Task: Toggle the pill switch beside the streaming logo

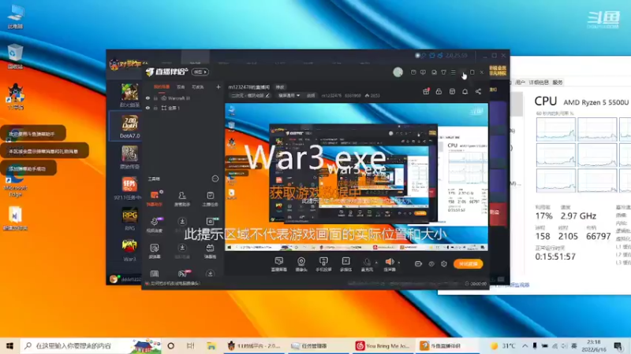Action: (x=200, y=72)
